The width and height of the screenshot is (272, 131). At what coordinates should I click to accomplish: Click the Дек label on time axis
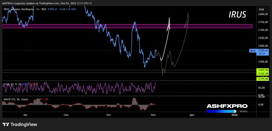click(191, 115)
